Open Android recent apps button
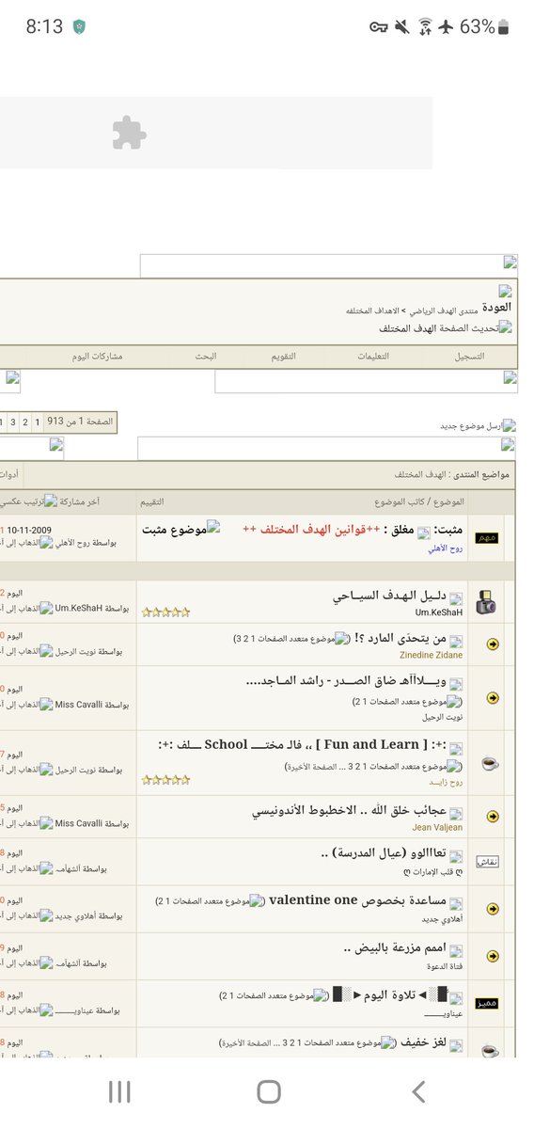The image size is (534, 1129). tap(119, 1091)
